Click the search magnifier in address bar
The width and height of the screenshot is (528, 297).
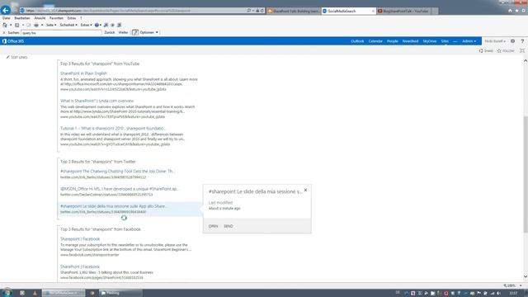click(x=248, y=11)
